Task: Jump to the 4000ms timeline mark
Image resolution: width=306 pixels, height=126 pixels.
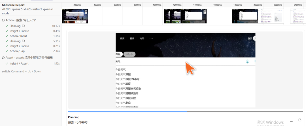Action: tap(97, 5)
